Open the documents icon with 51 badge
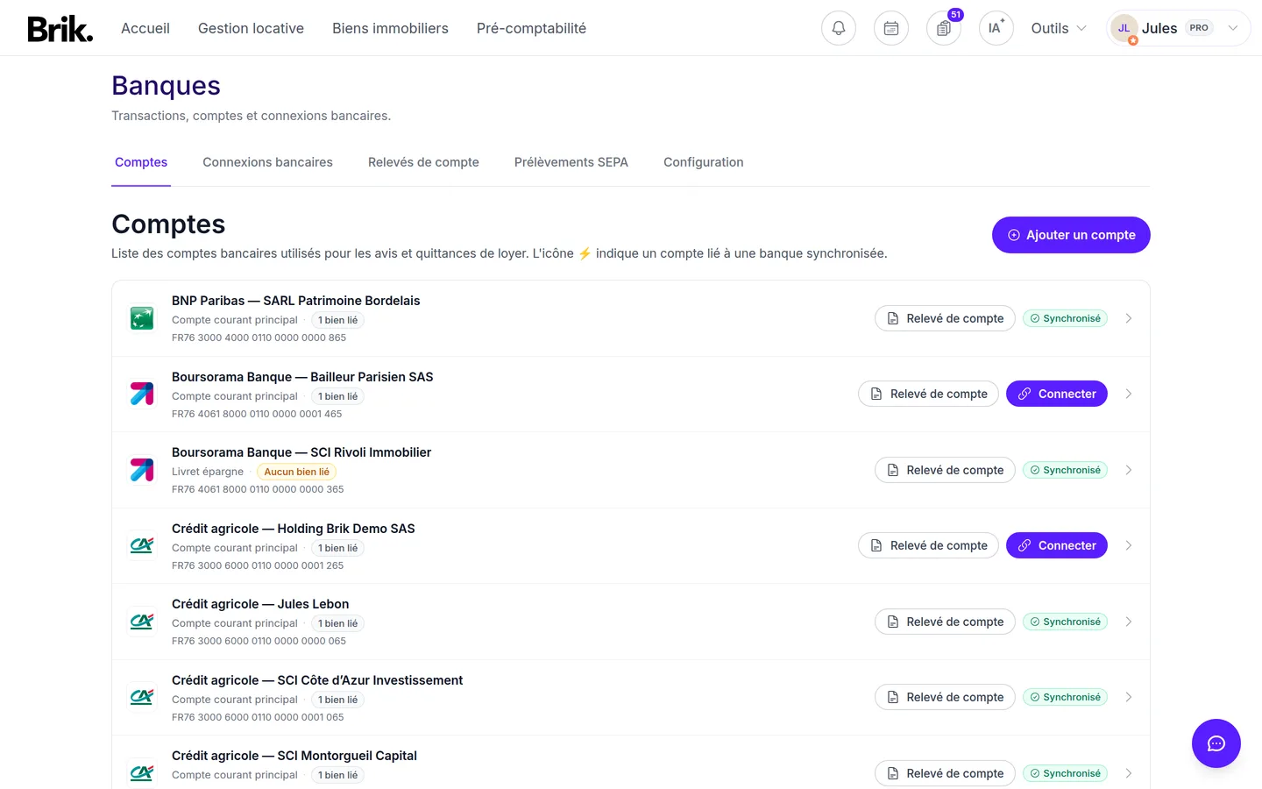 click(x=944, y=28)
